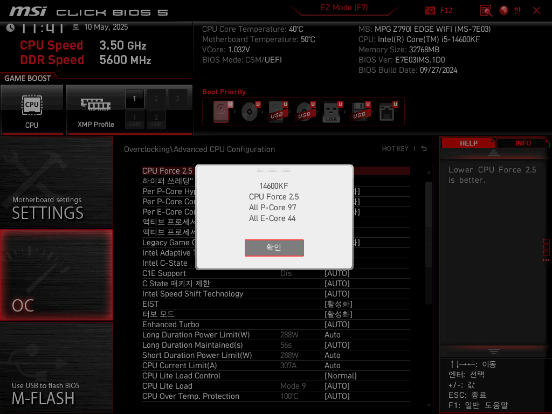Open the BIOS search magnifier icon

(x=486, y=11)
